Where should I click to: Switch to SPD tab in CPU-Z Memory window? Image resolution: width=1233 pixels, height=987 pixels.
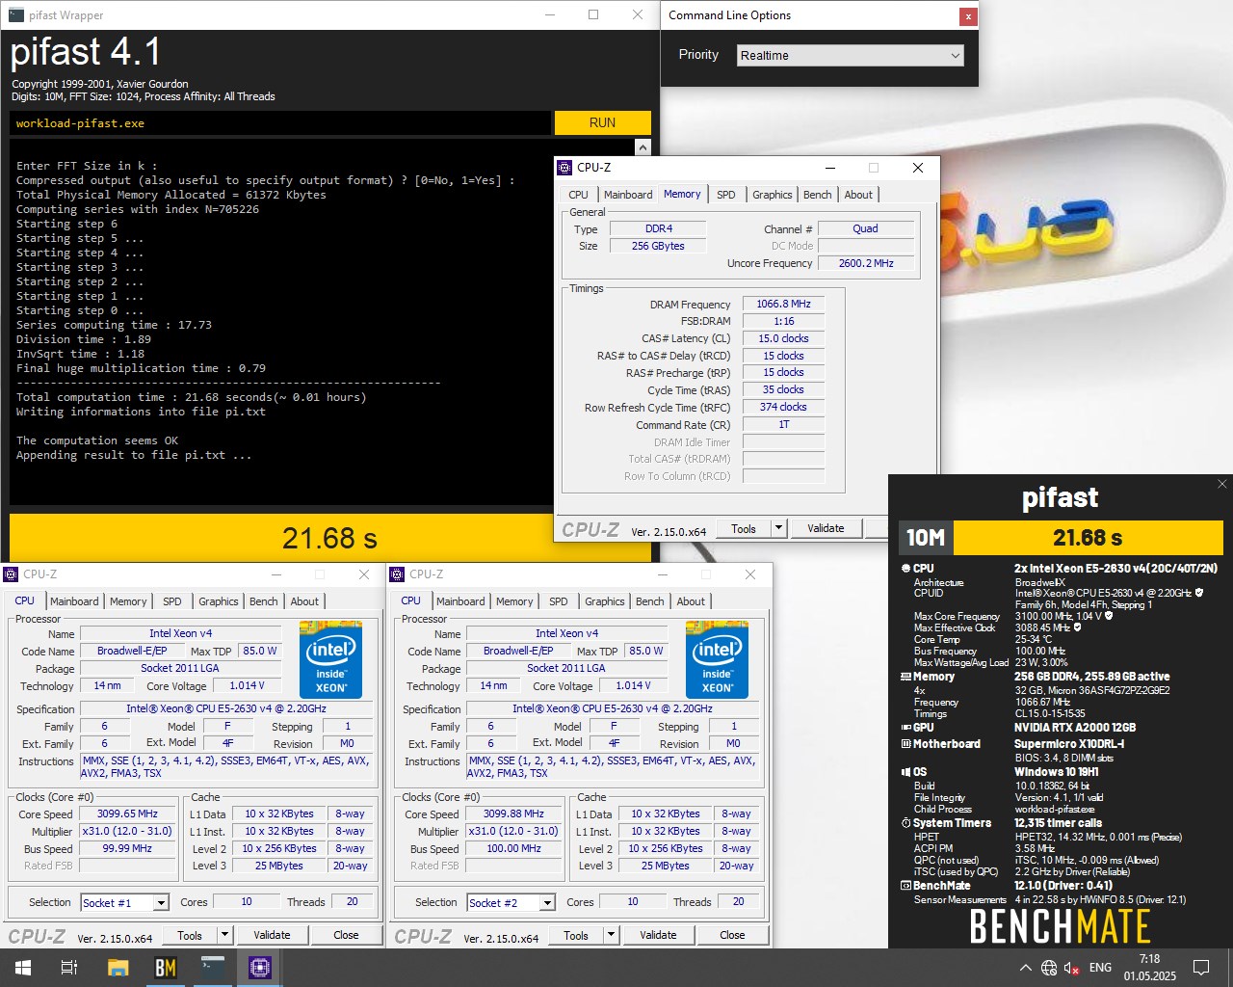(726, 195)
